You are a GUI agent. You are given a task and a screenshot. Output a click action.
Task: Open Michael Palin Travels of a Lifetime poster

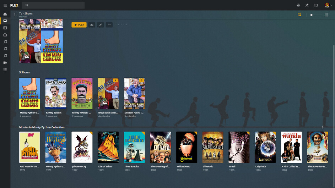pyautogui.click(x=134, y=93)
